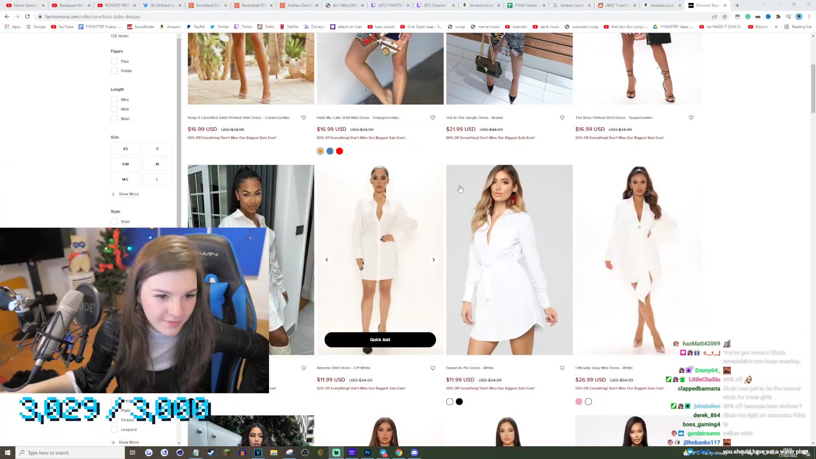
Task: Open Sweet As Pie Dress product image
Action: tap(509, 260)
